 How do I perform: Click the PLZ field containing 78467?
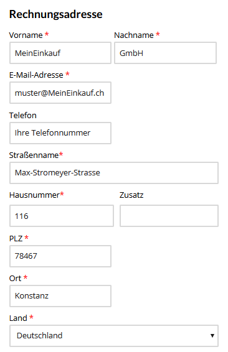[x=60, y=256]
